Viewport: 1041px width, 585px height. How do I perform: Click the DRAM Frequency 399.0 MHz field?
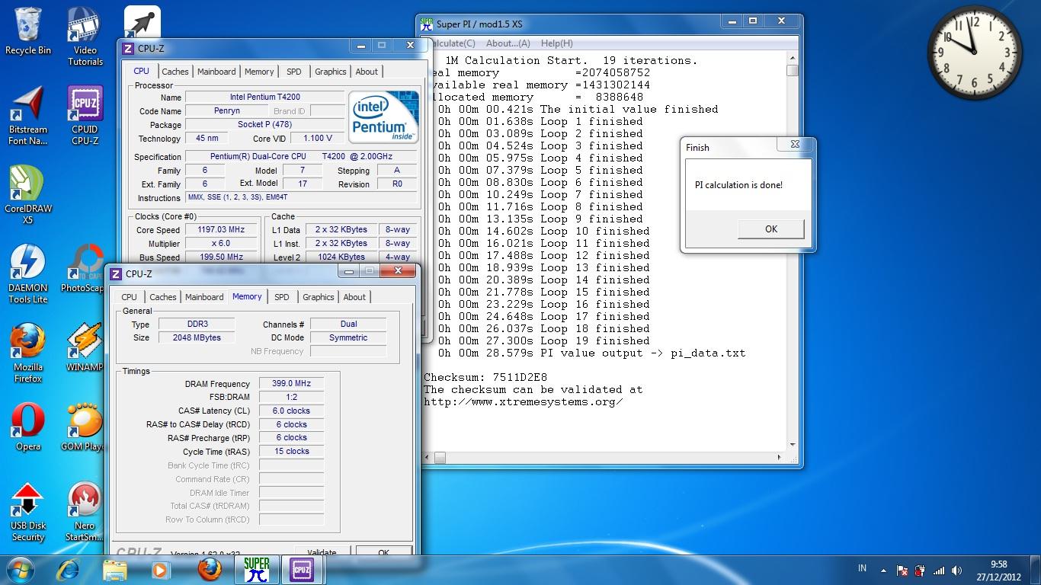[291, 384]
